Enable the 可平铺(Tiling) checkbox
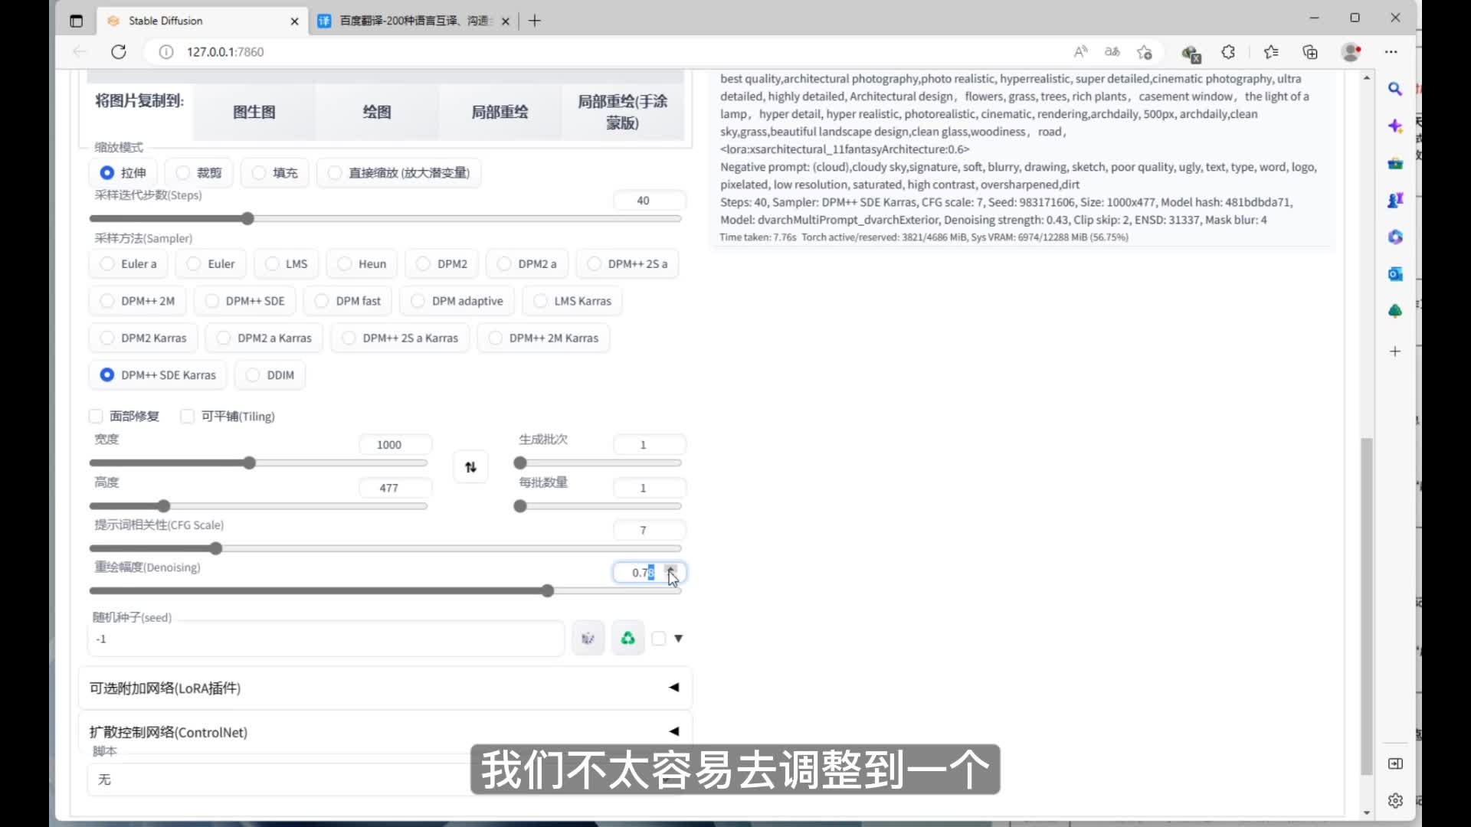The height and width of the screenshot is (827, 1471). coord(188,417)
